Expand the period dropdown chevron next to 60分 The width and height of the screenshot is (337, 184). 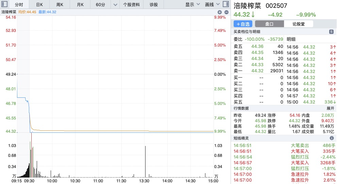(x=115, y=4)
